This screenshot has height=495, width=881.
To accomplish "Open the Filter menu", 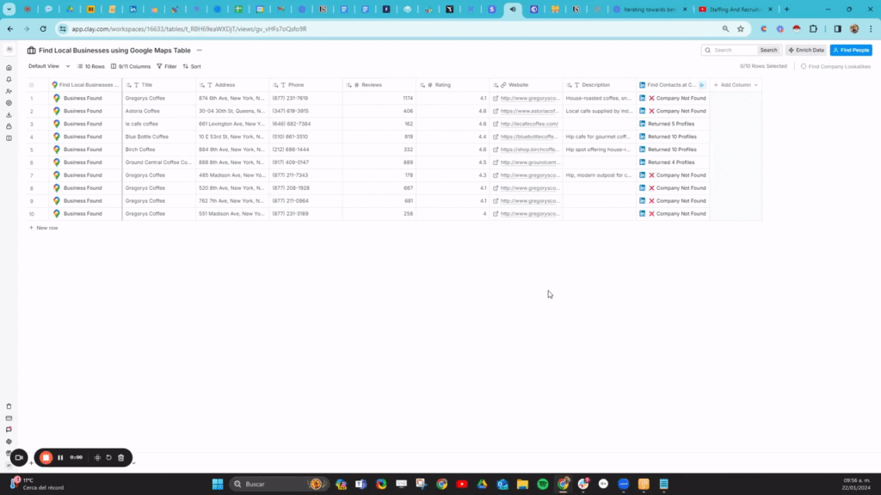I will pos(166,66).
